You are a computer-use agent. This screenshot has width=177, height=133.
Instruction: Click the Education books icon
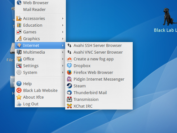coord(19,25)
